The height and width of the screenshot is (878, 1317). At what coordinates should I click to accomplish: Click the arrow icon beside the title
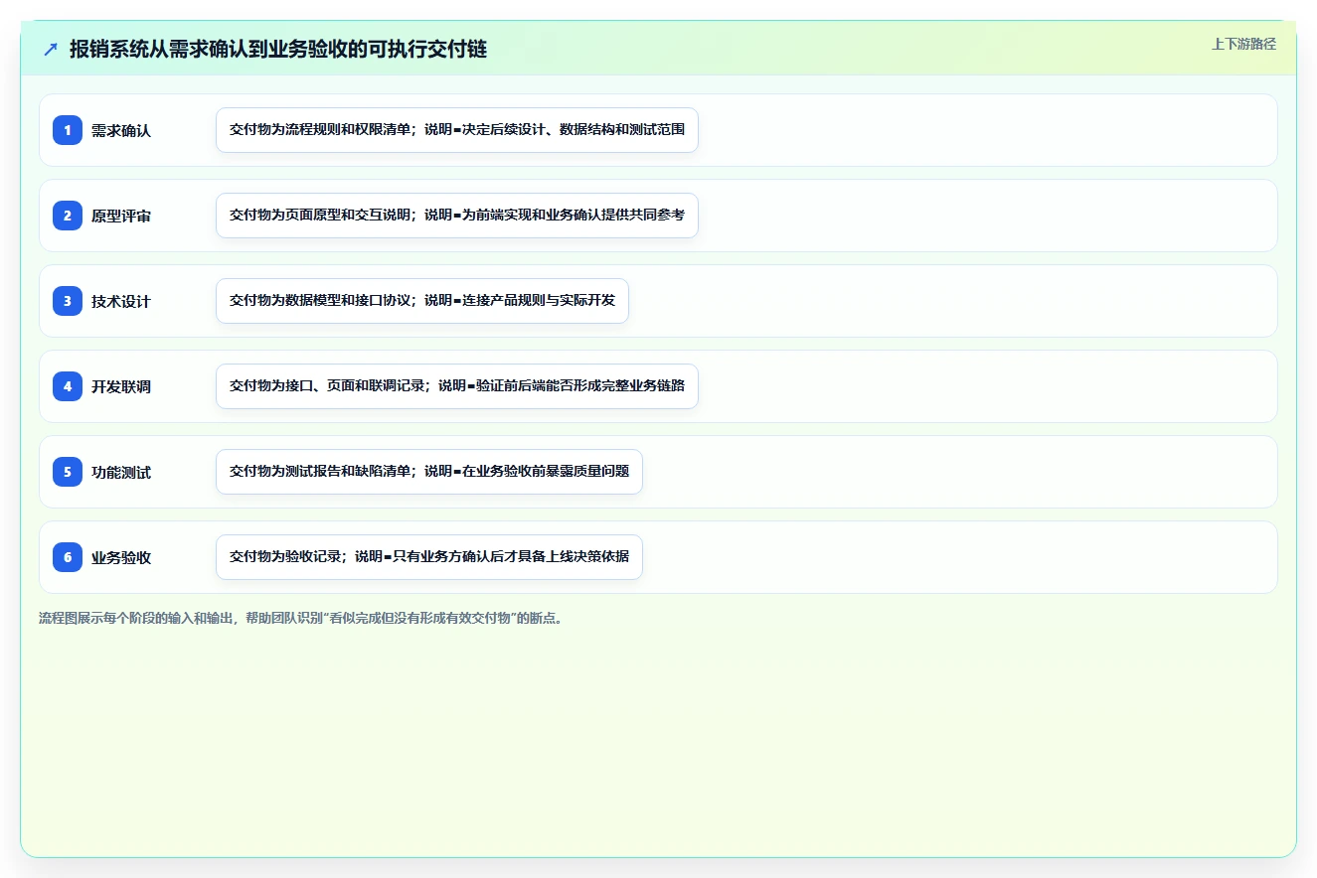click(x=51, y=50)
